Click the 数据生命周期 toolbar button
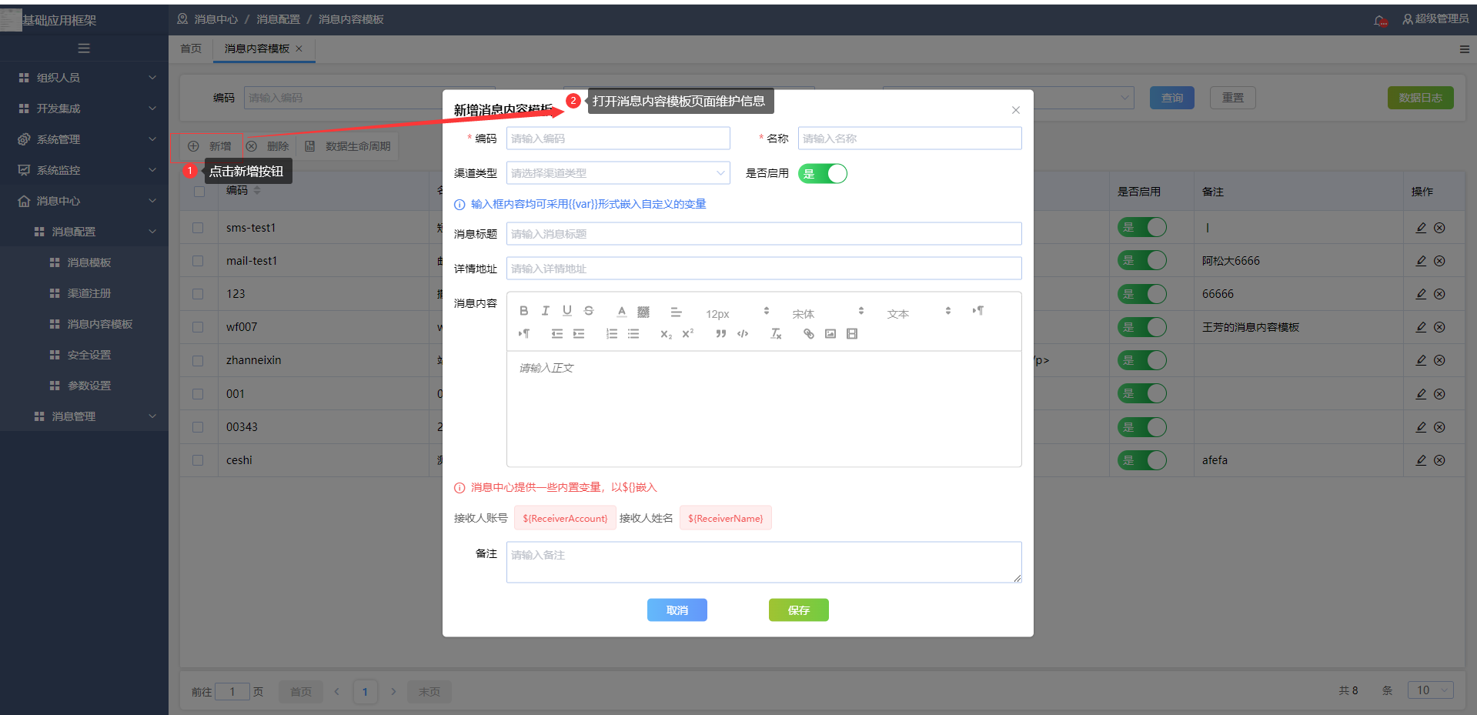 349,146
